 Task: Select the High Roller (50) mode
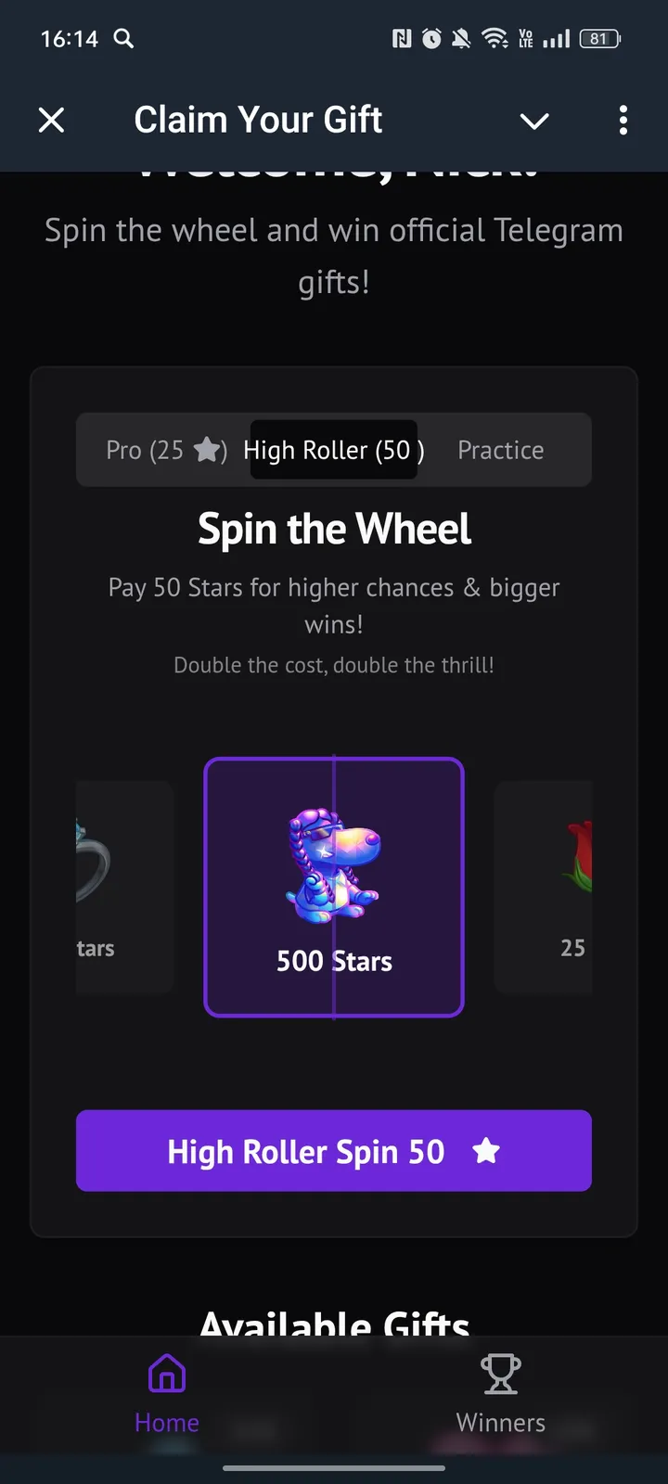pyautogui.click(x=334, y=450)
